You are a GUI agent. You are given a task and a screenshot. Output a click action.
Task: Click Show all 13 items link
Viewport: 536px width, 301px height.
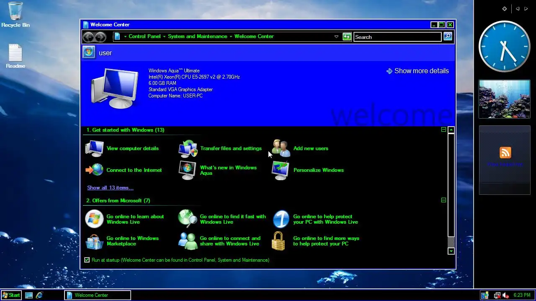click(x=110, y=188)
